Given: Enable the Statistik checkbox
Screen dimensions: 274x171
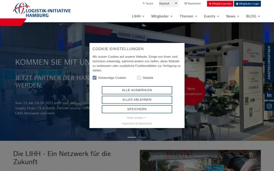Looking at the screenshot, I should 139,78.
